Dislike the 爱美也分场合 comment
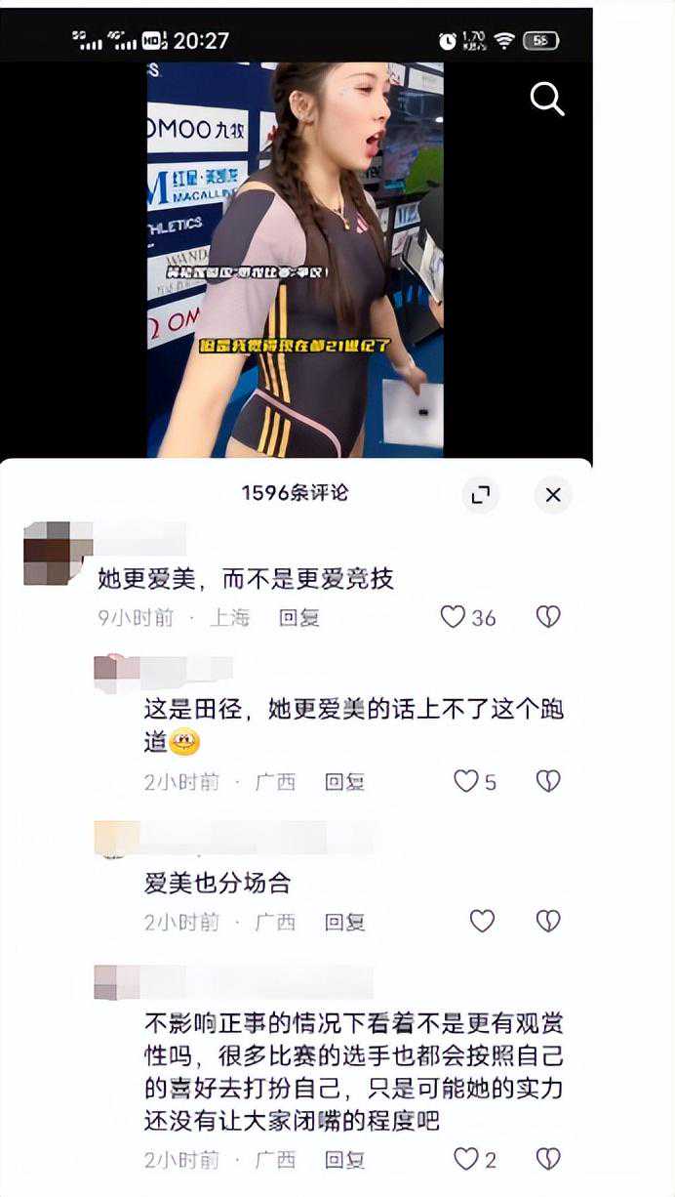Viewport: 675px width, 1197px height. click(548, 921)
